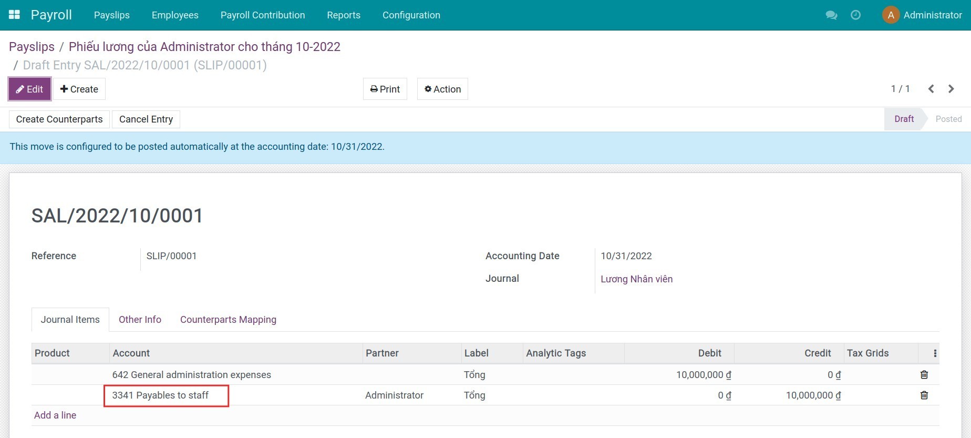This screenshot has width=971, height=438.
Task: Open the Payroll Contribution menu
Action: pyautogui.click(x=262, y=15)
